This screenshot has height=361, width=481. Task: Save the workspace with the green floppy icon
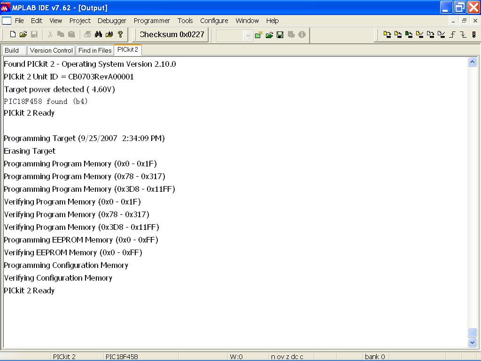click(280, 35)
